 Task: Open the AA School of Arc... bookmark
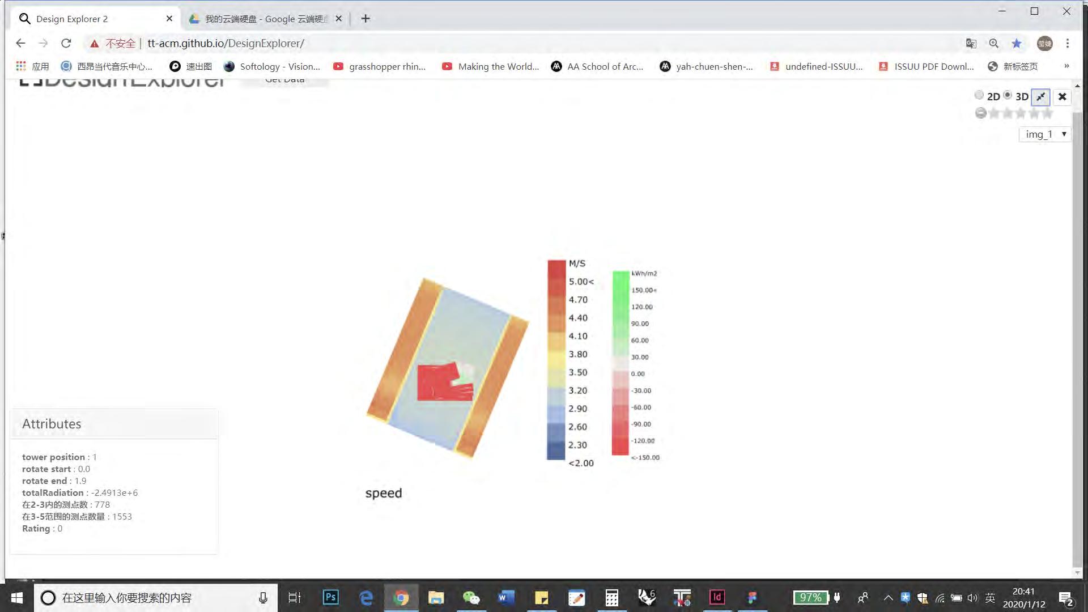pyautogui.click(x=597, y=66)
